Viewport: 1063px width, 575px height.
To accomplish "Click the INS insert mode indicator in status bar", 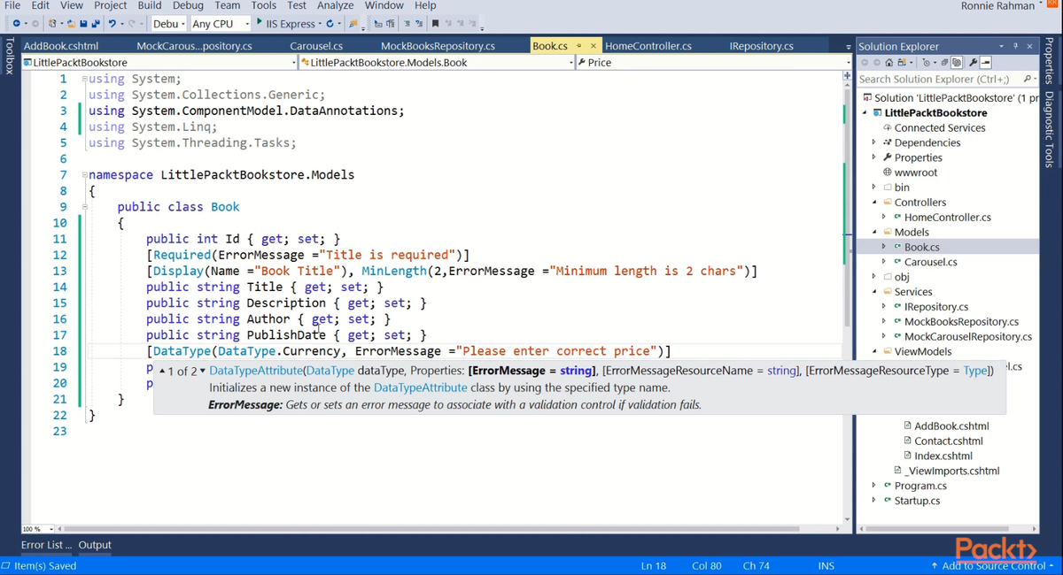I will [826, 565].
